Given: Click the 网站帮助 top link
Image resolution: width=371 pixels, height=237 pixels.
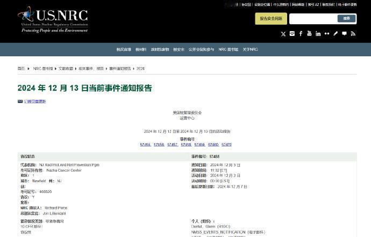Looking at the screenshot, I should coord(298,4).
